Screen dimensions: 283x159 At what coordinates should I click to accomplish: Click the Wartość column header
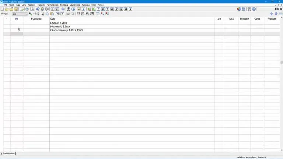[x=272, y=18]
